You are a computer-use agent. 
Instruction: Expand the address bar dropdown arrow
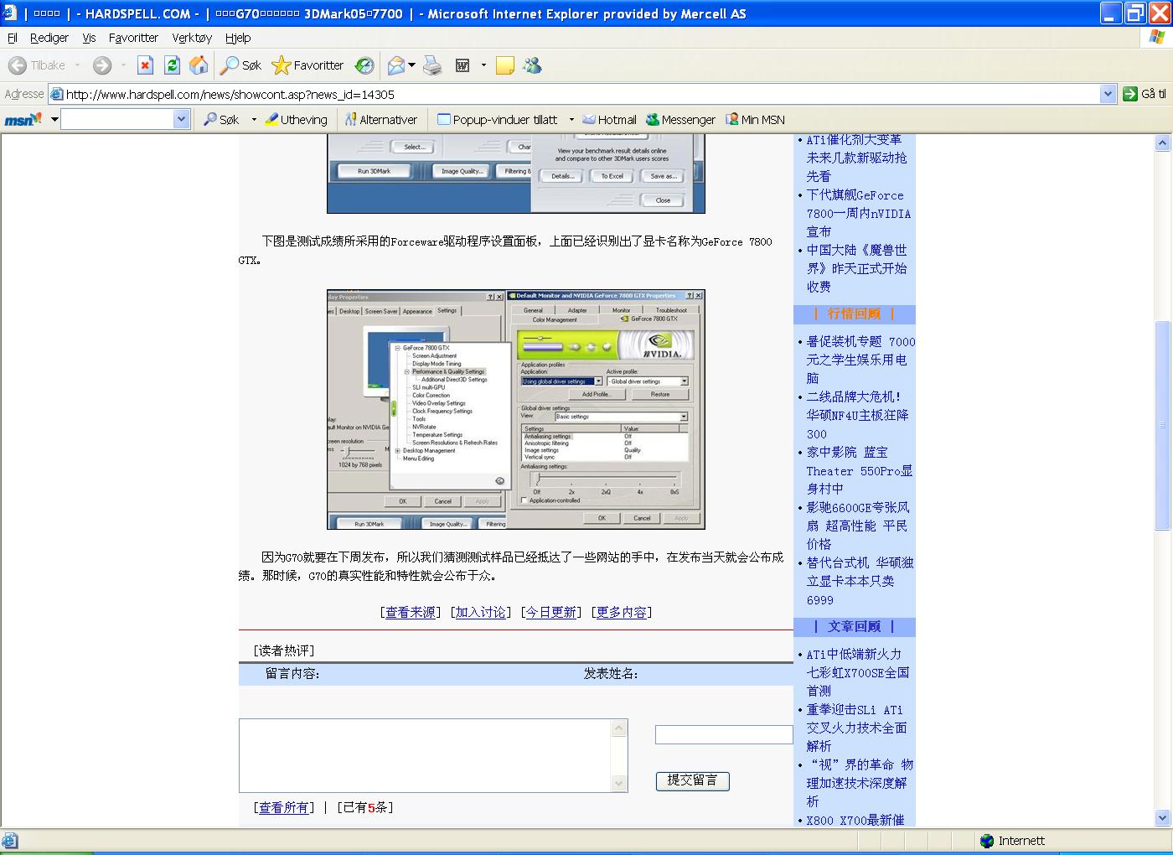coord(1108,94)
